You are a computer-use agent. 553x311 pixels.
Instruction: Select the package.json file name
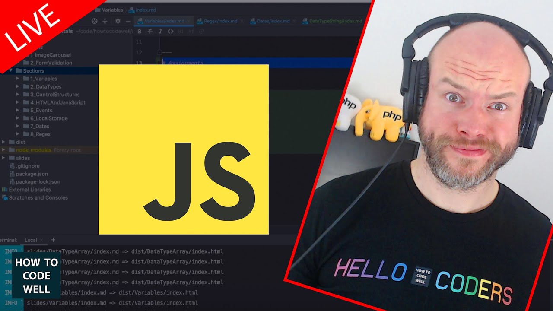point(32,174)
